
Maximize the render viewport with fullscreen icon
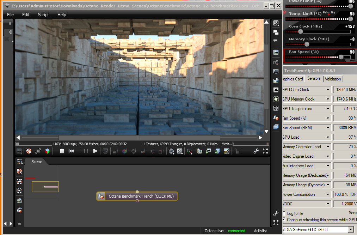pos(265,151)
